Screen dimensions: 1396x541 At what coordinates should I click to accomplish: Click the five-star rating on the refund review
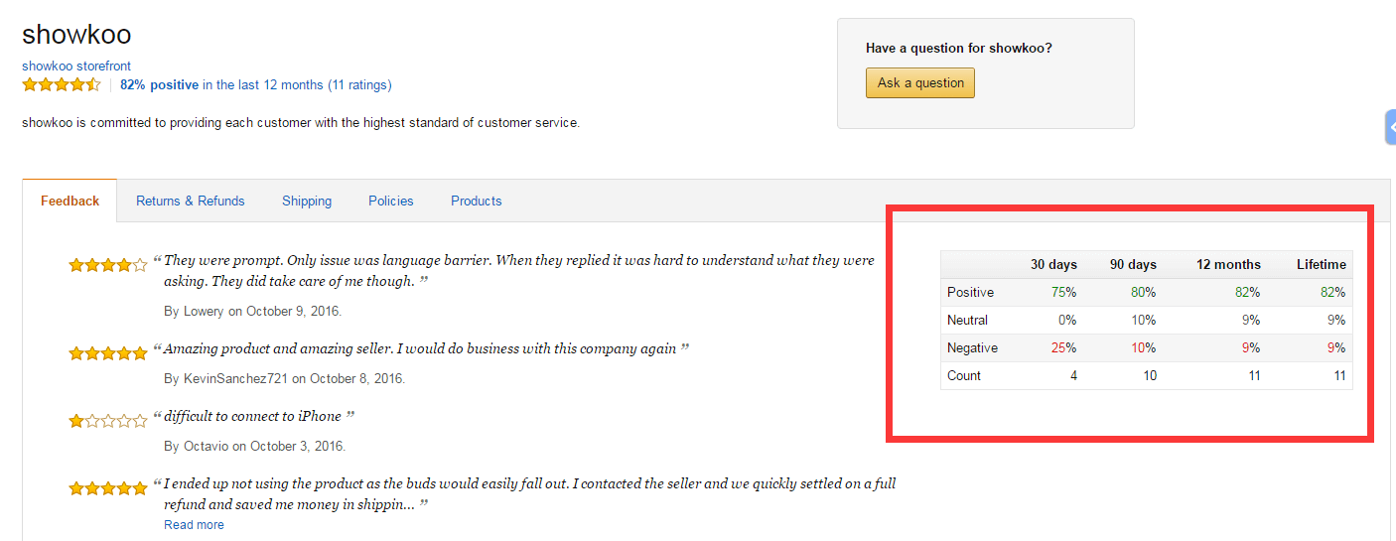[108, 488]
